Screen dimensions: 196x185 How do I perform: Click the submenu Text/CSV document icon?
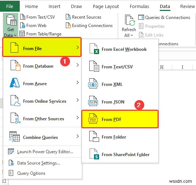[x=94, y=66]
